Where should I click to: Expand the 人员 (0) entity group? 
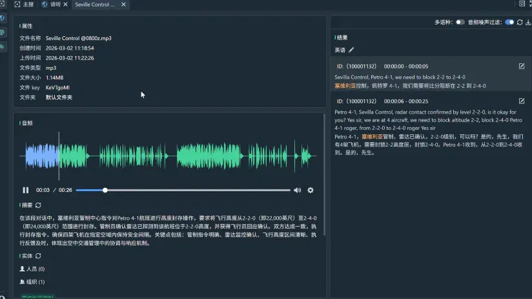(x=32, y=269)
